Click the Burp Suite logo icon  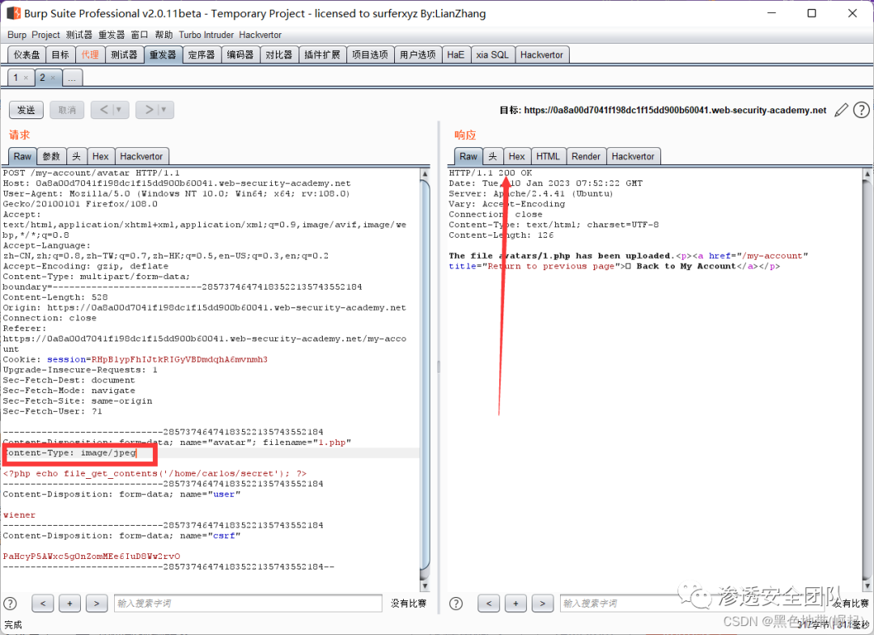tap(14, 13)
